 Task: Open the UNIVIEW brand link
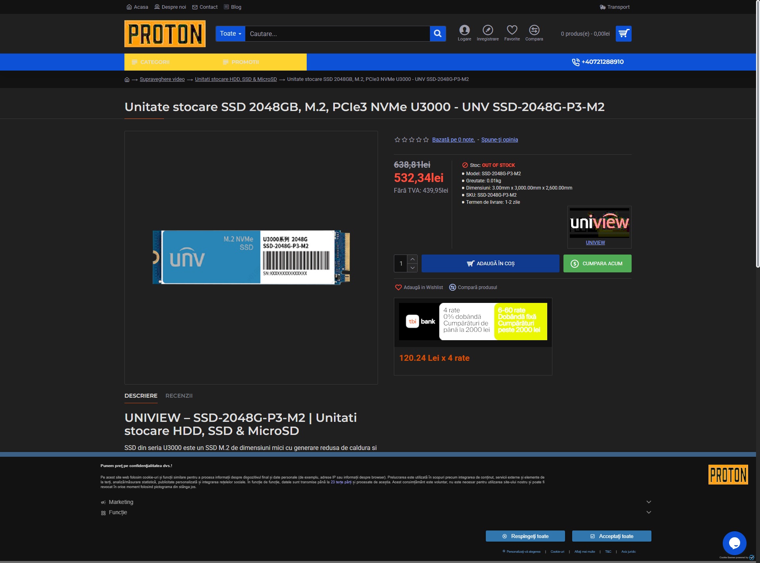tap(596, 243)
